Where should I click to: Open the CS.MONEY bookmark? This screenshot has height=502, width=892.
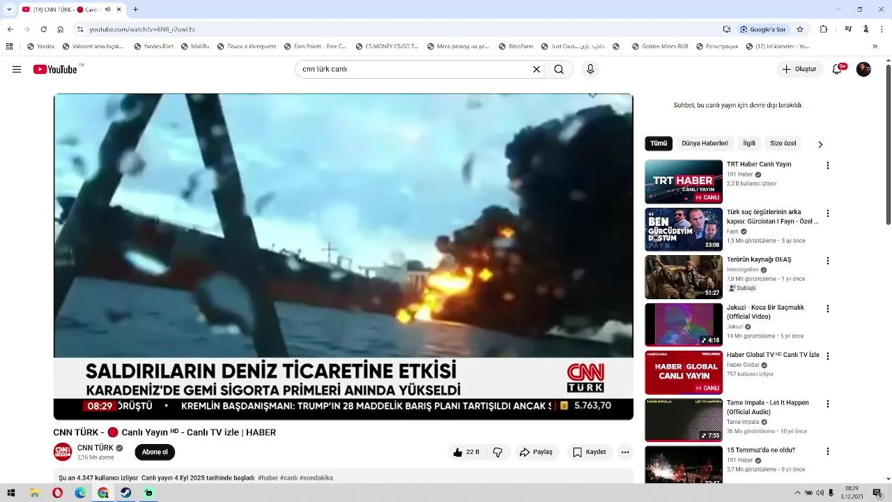[386, 47]
